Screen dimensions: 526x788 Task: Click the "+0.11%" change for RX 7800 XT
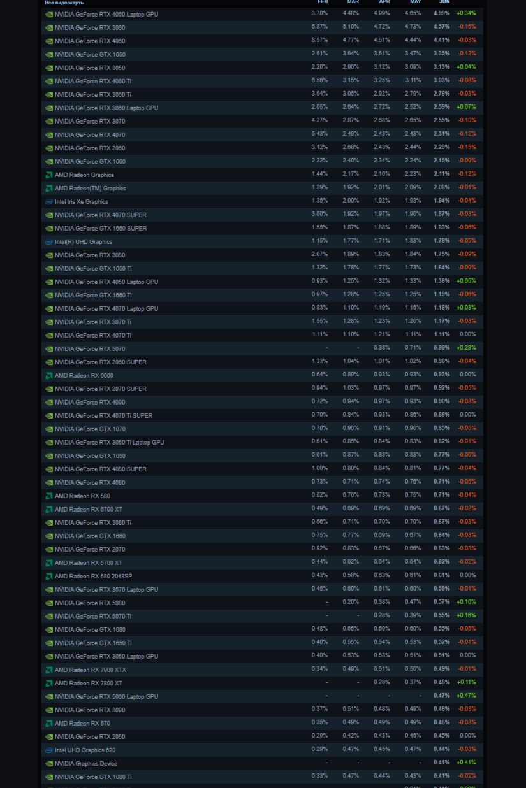(466, 682)
